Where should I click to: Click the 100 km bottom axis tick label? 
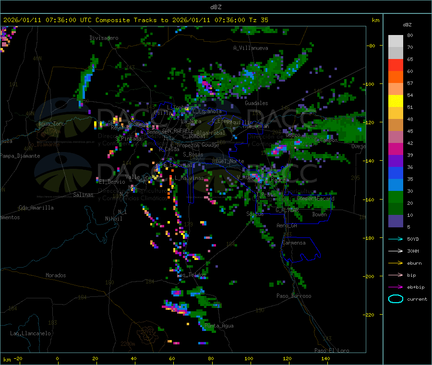coord(249,358)
